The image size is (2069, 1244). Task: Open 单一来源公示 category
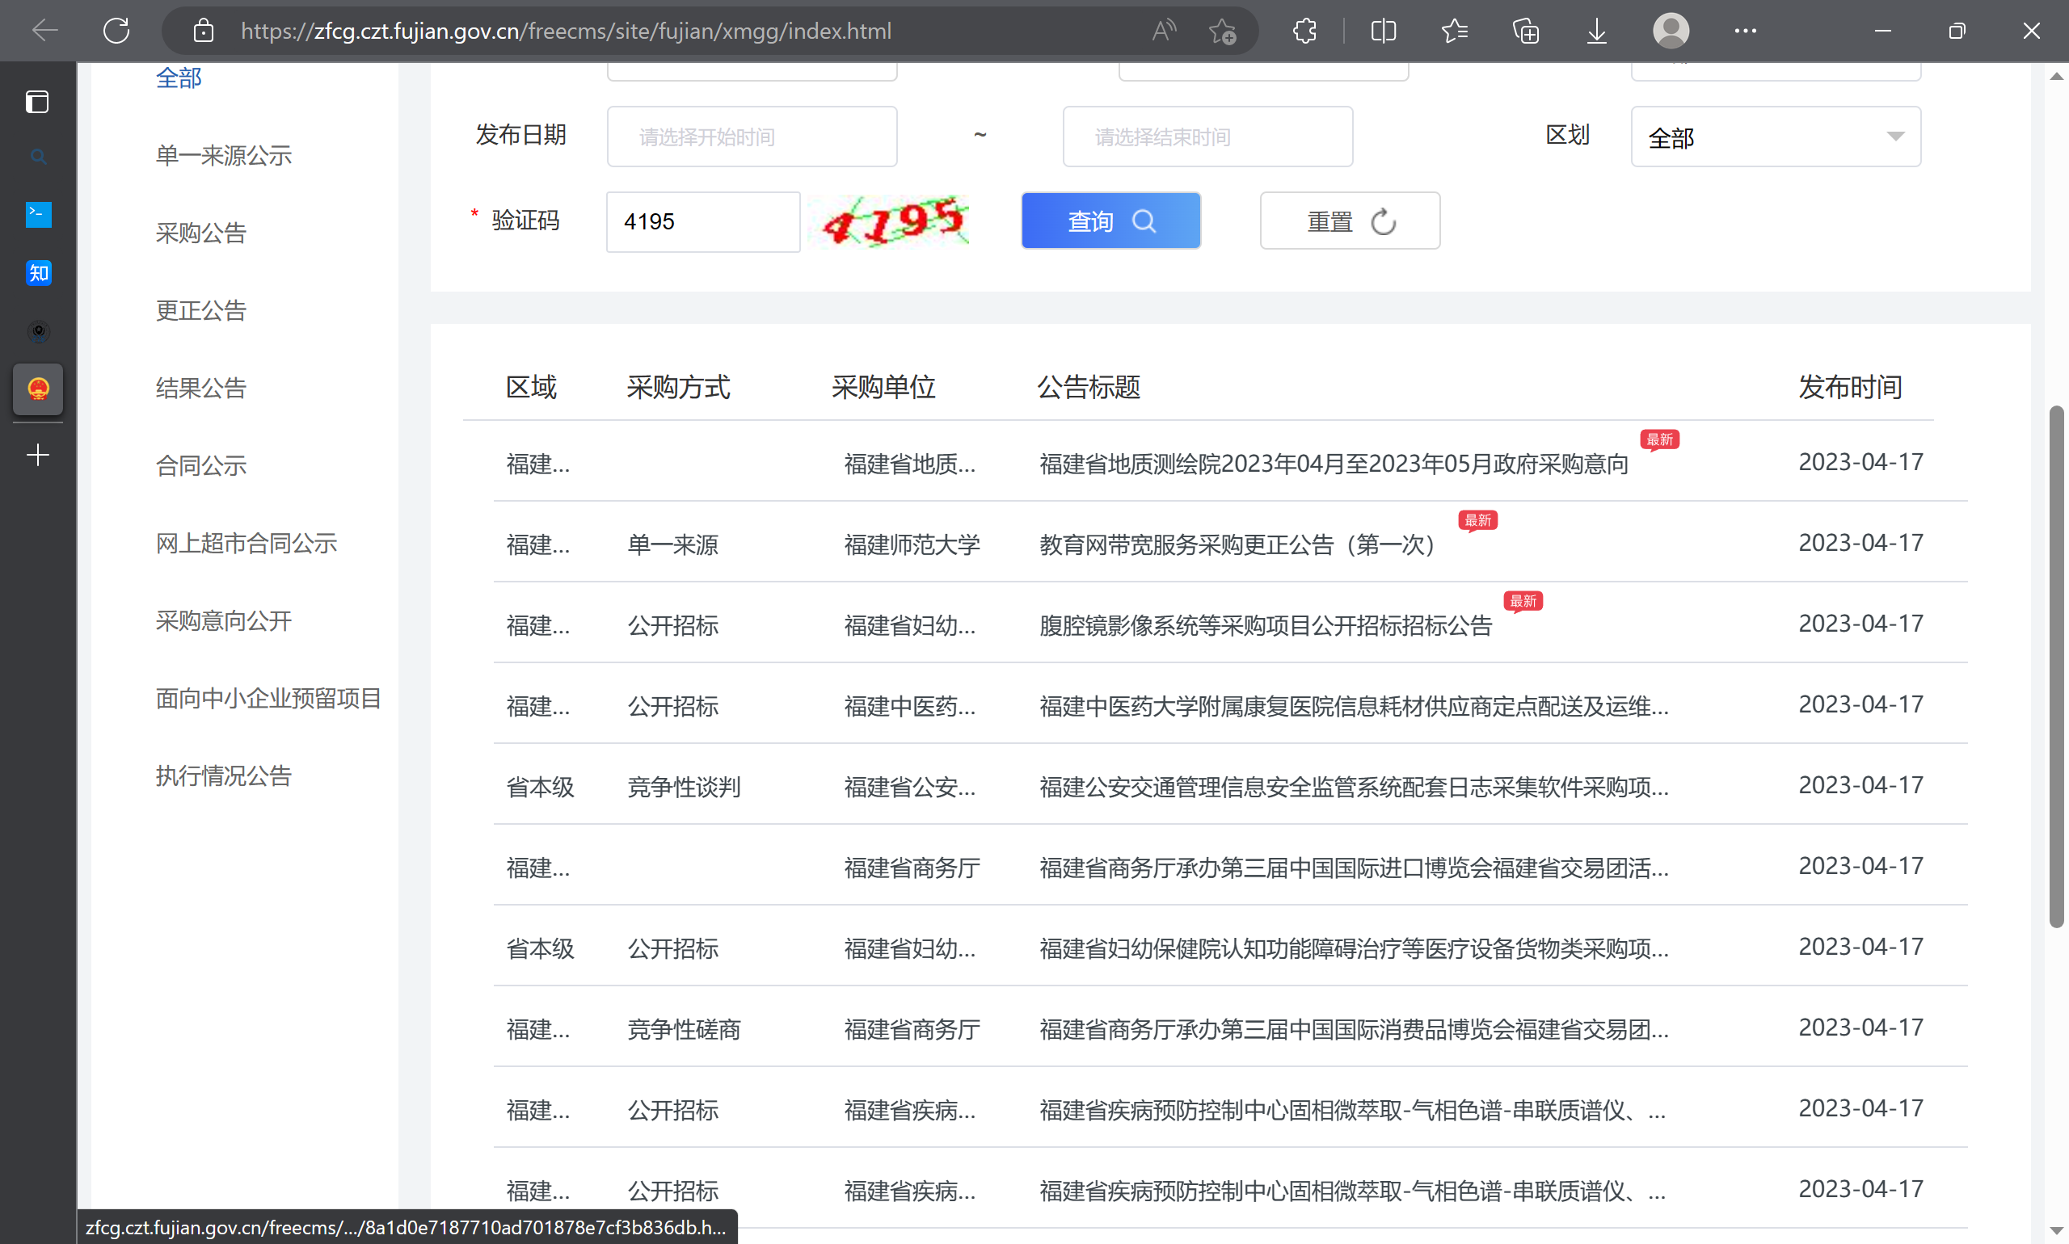coord(223,155)
